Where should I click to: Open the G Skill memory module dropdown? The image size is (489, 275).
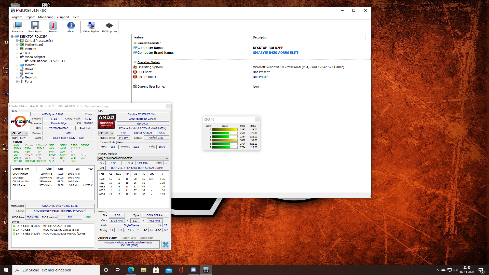(133, 158)
